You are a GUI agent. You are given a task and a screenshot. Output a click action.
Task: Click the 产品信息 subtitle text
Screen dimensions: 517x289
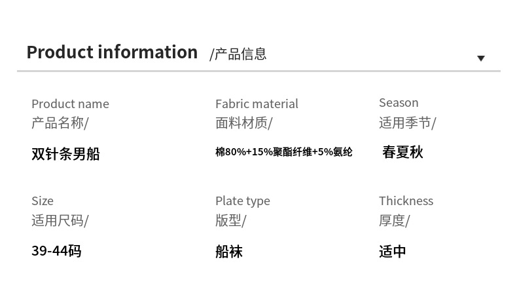click(x=238, y=54)
